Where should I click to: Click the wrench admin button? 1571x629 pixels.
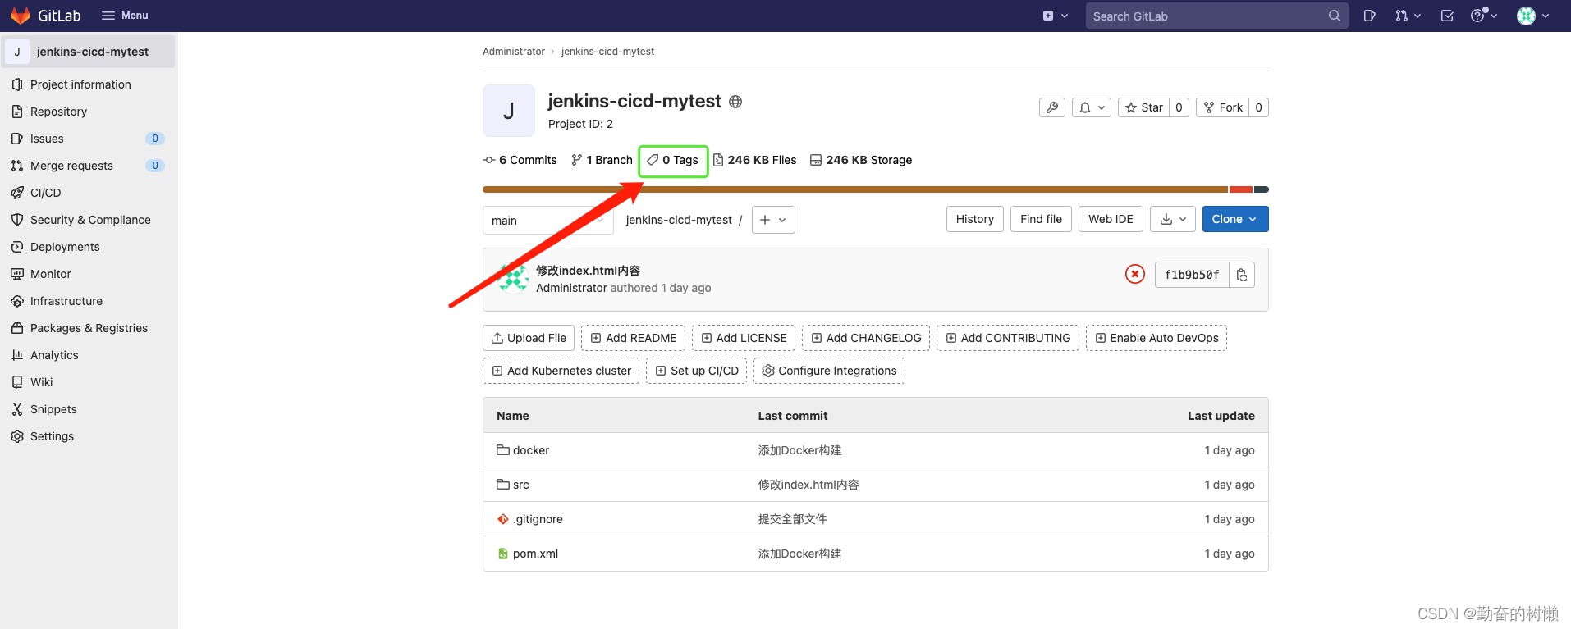click(x=1052, y=107)
